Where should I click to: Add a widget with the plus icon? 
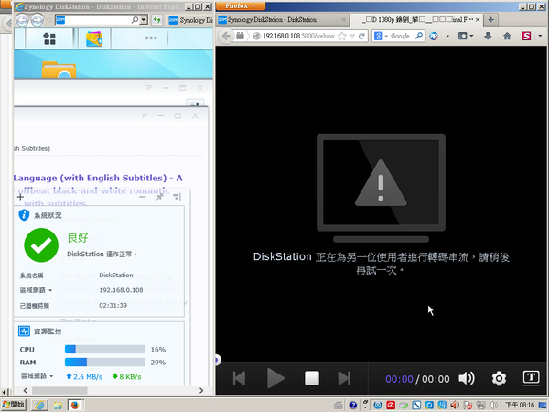20,197
